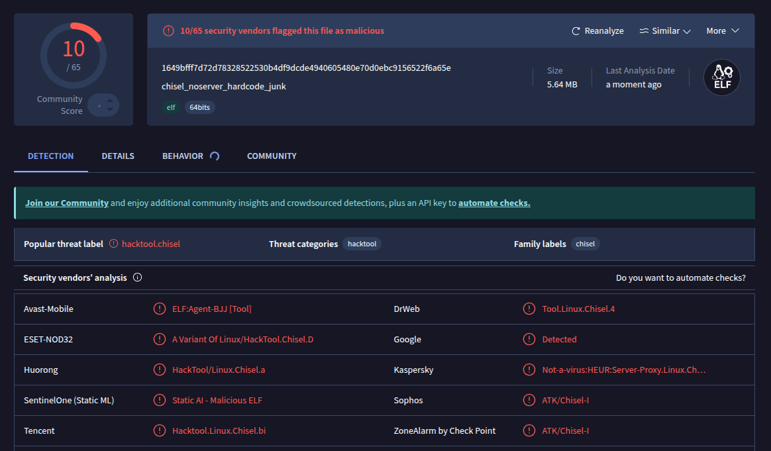Click Tool.Linux.Chisel.4 detection result
Image resolution: width=771 pixels, height=451 pixels.
(x=578, y=309)
